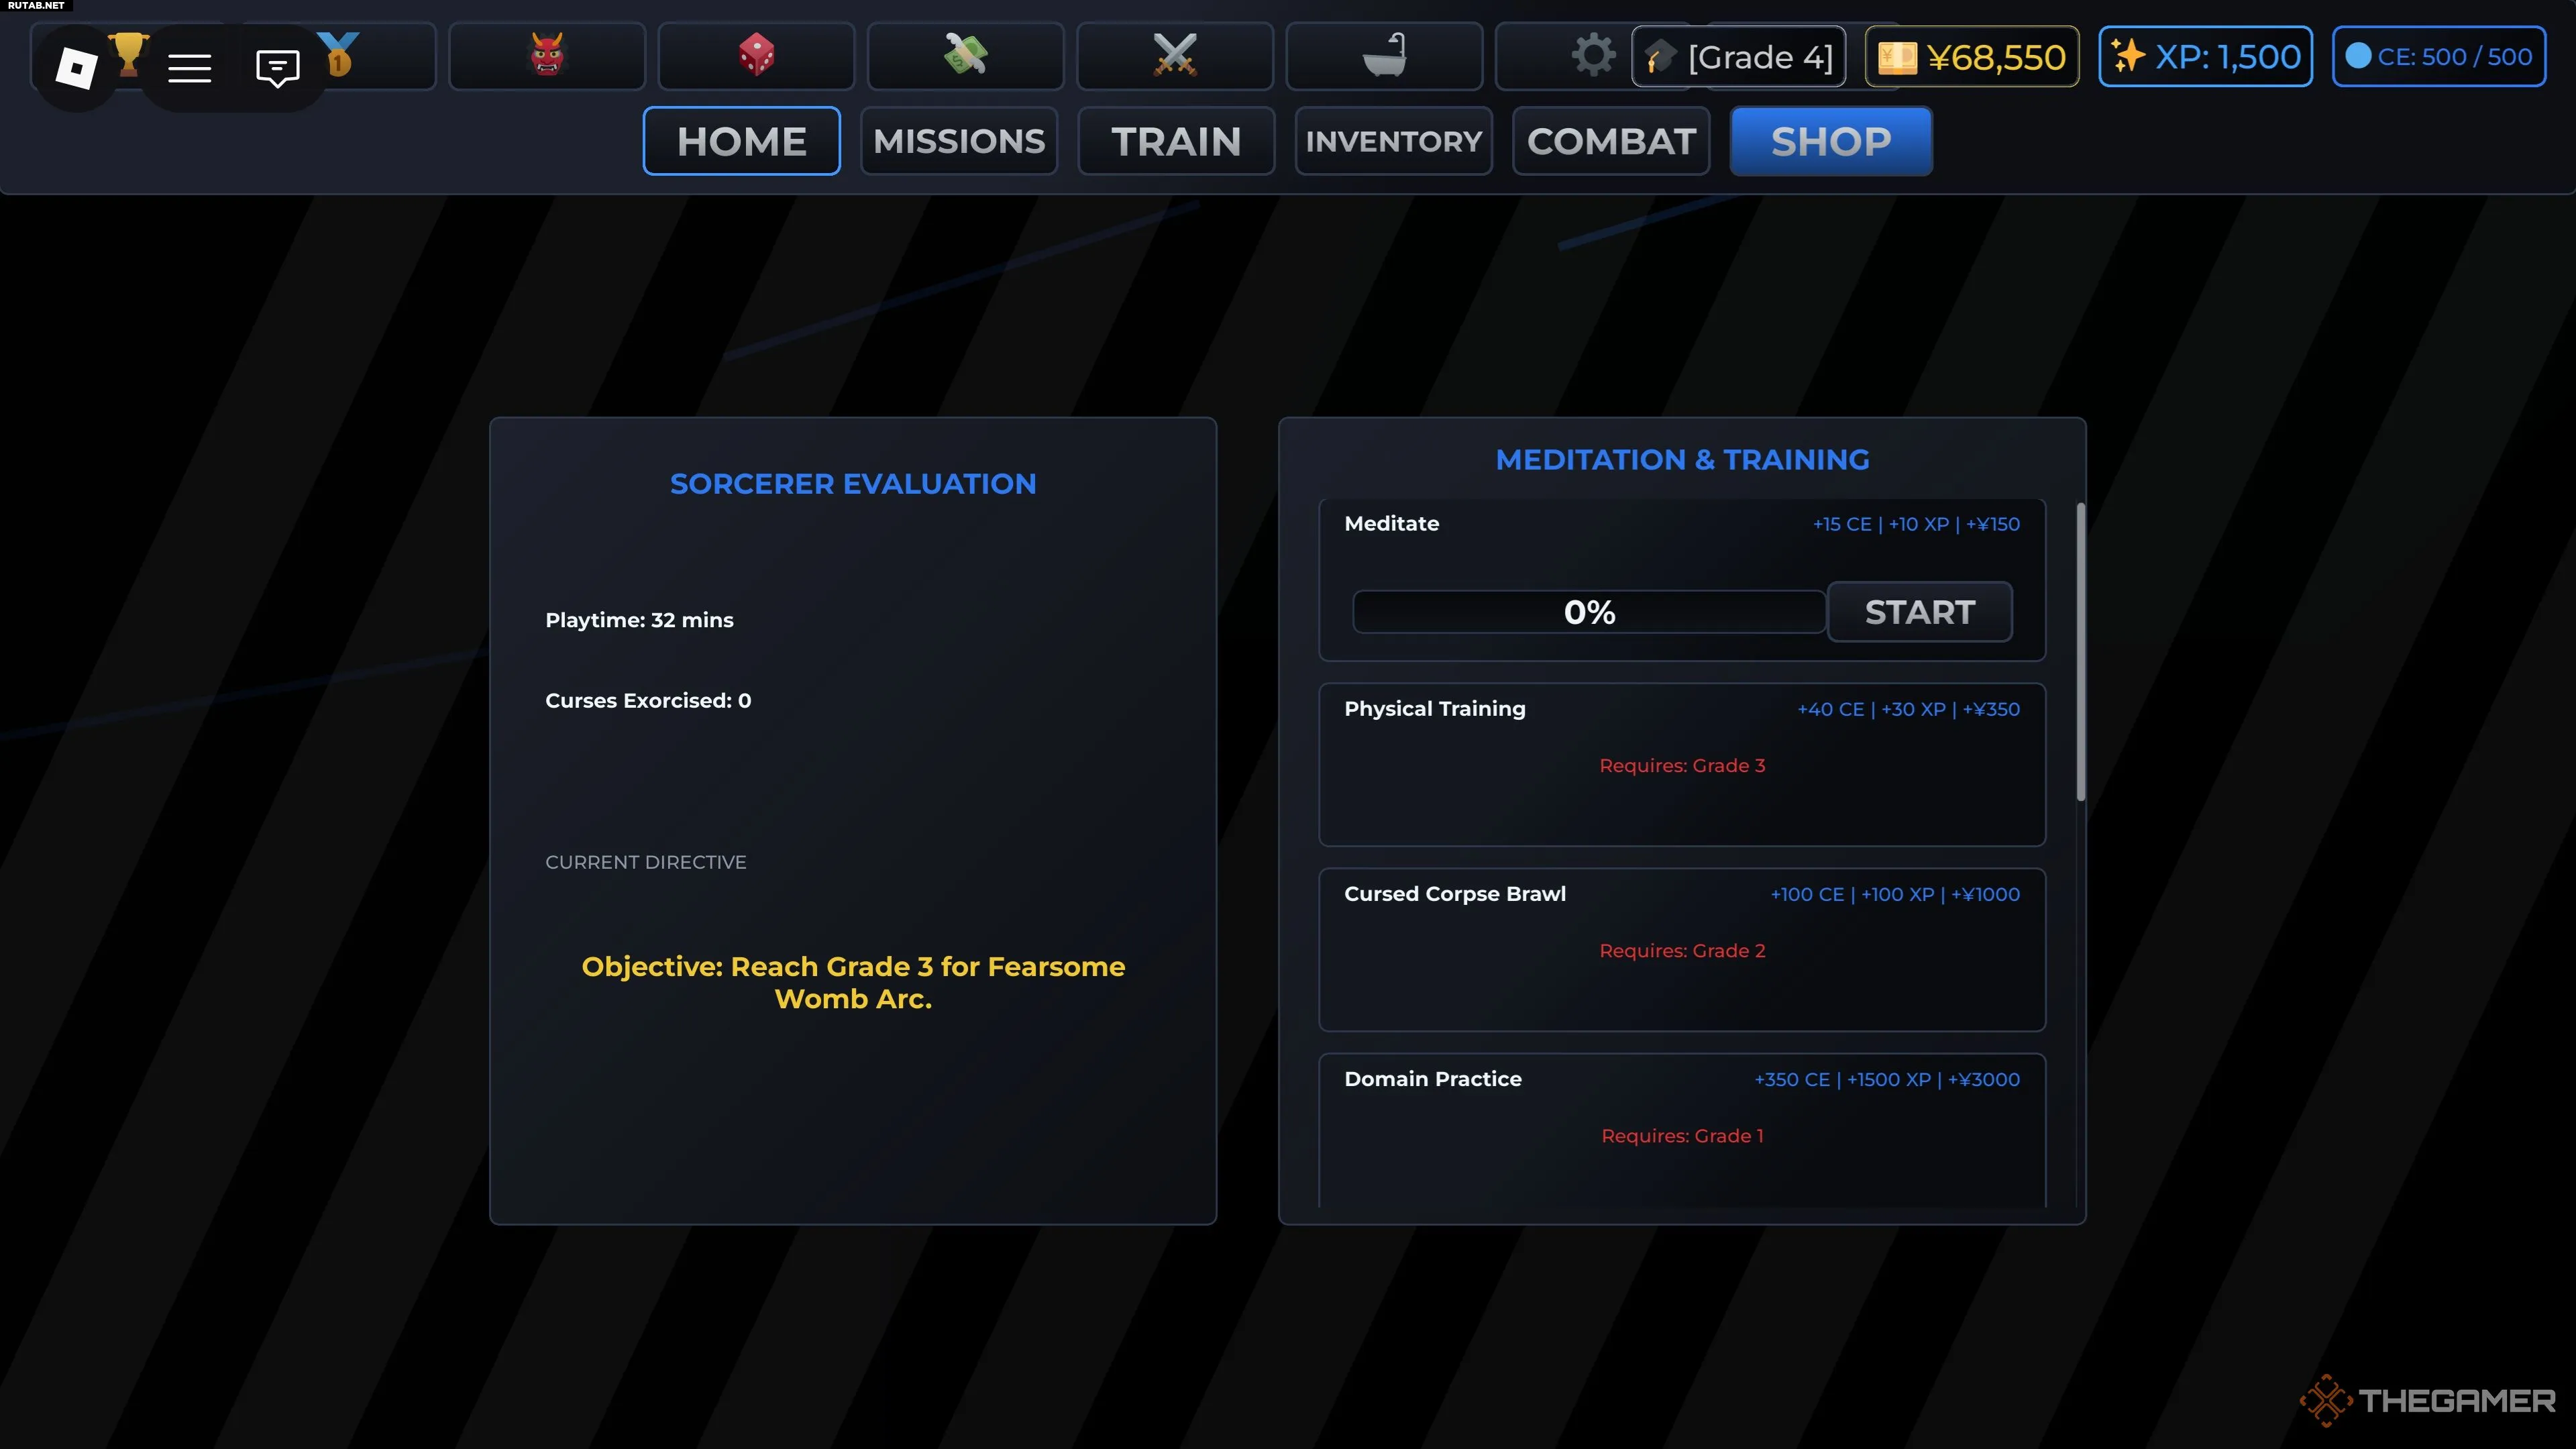Screen dimensions: 2576x1449
Task: Open the settings gear icon
Action: pyautogui.click(x=1592, y=55)
